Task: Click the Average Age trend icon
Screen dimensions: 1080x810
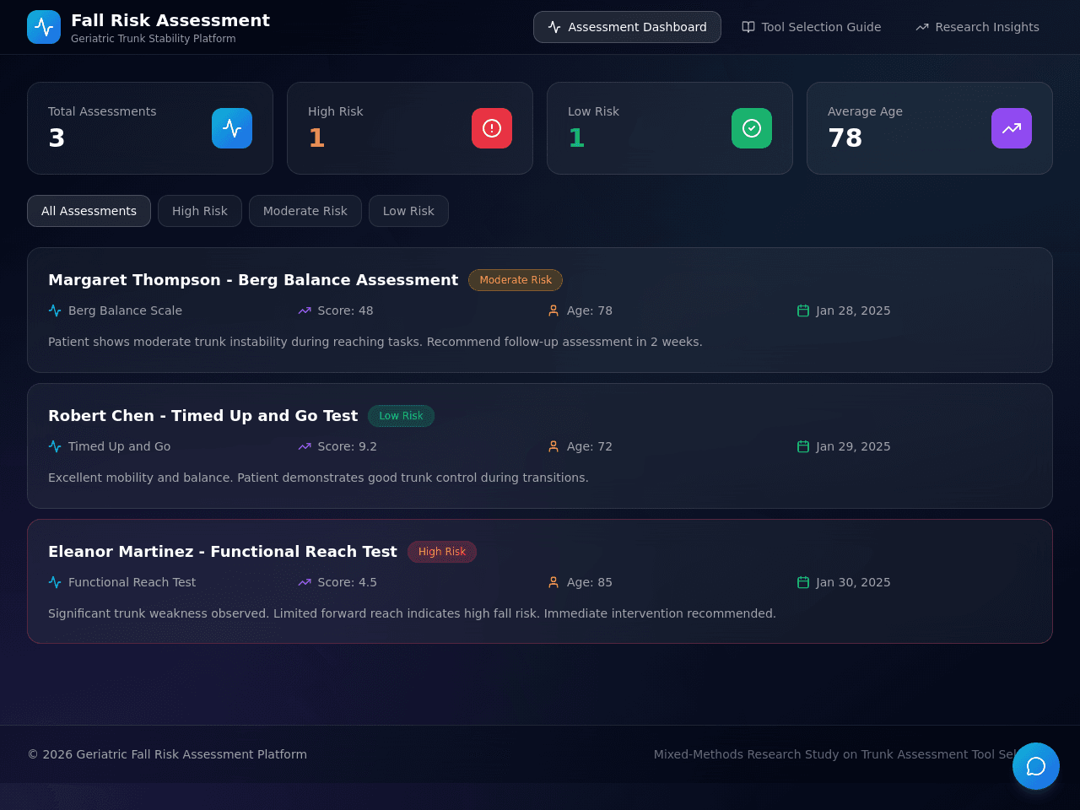Action: tap(1012, 128)
